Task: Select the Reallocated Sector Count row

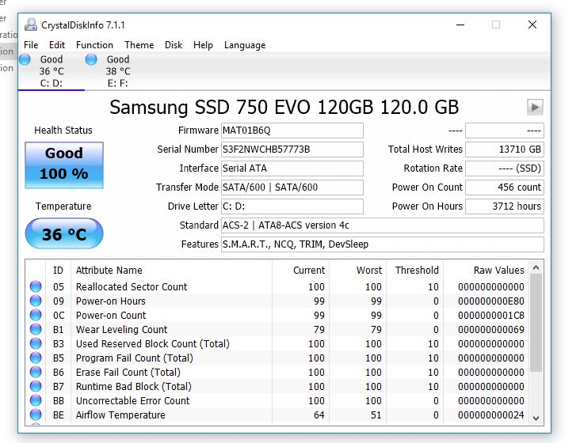Action: (x=277, y=286)
